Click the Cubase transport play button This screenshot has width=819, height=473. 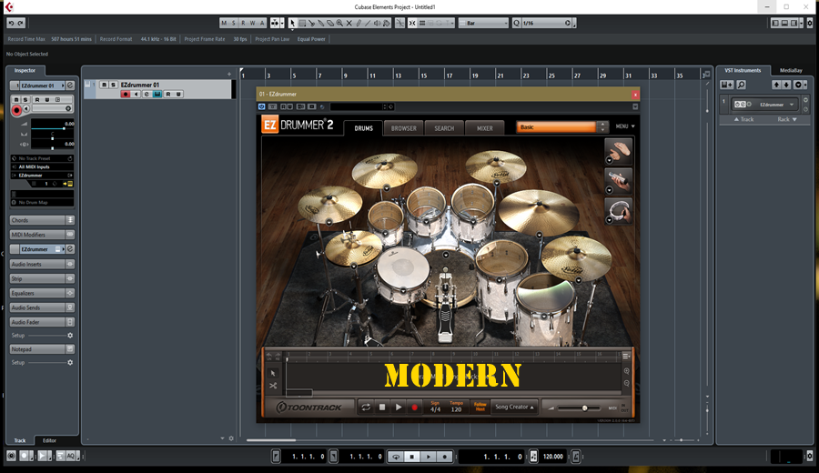tap(429, 457)
